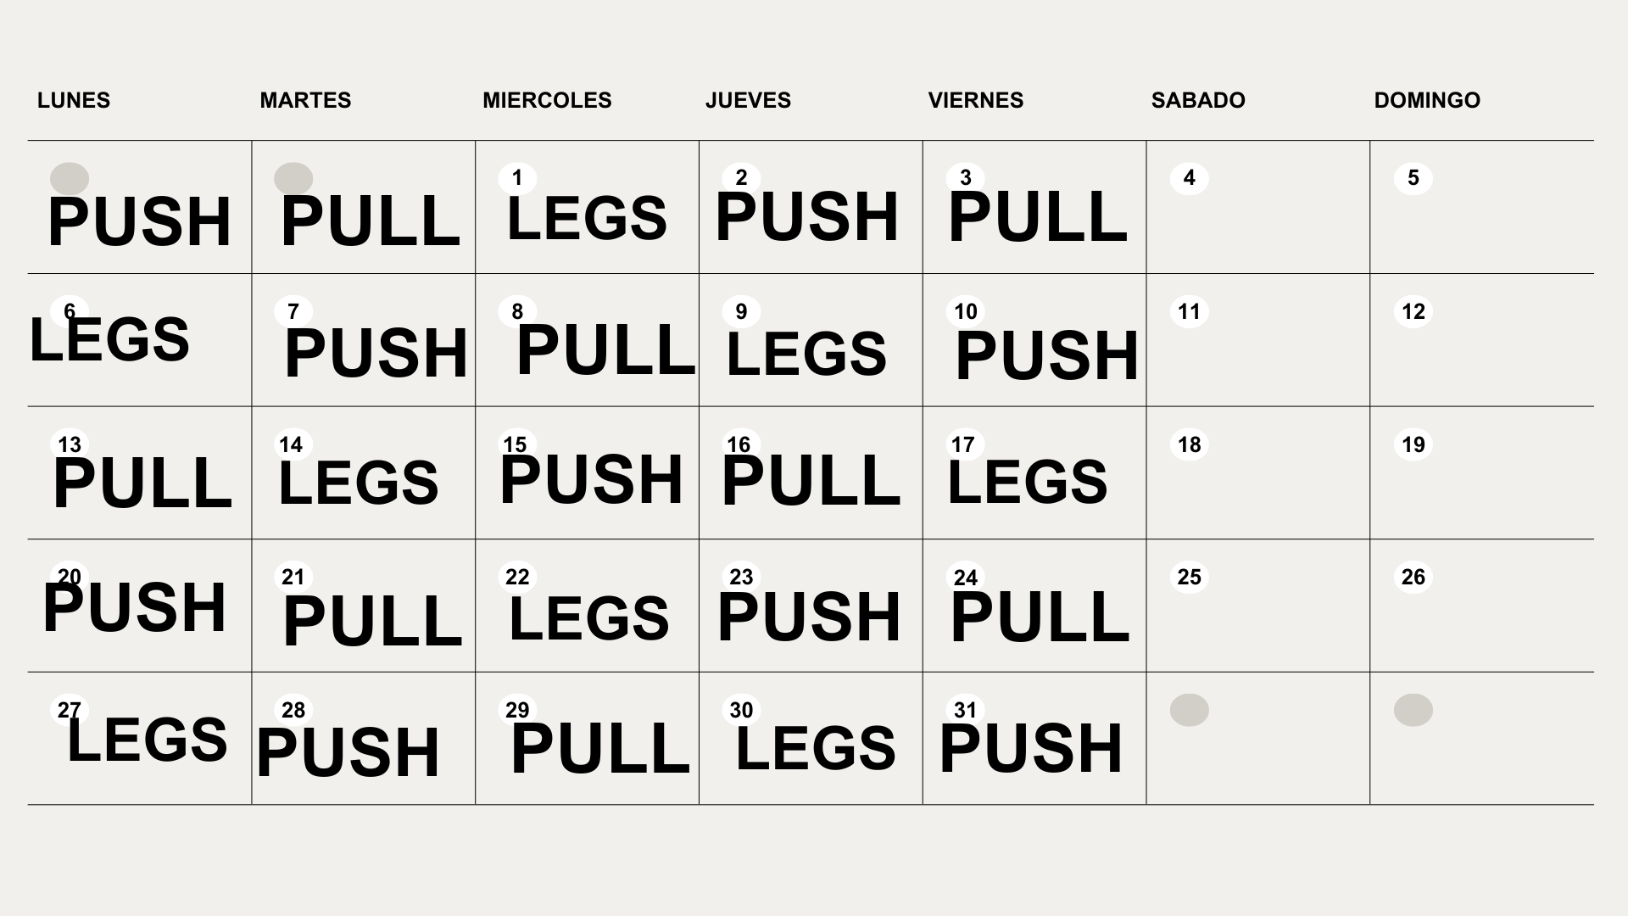
Task: Click the LUNES column header
Action: (74, 100)
